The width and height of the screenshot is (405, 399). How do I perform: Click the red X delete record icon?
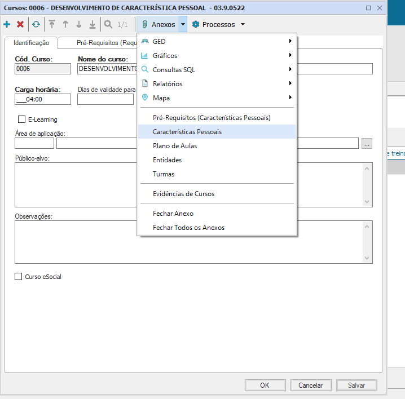click(x=20, y=24)
